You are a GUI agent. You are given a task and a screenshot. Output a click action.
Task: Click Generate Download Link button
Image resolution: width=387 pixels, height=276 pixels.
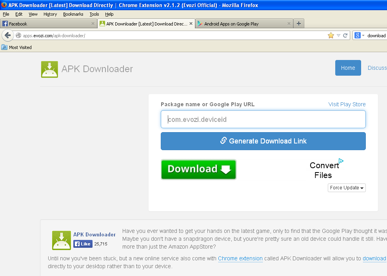(x=263, y=141)
